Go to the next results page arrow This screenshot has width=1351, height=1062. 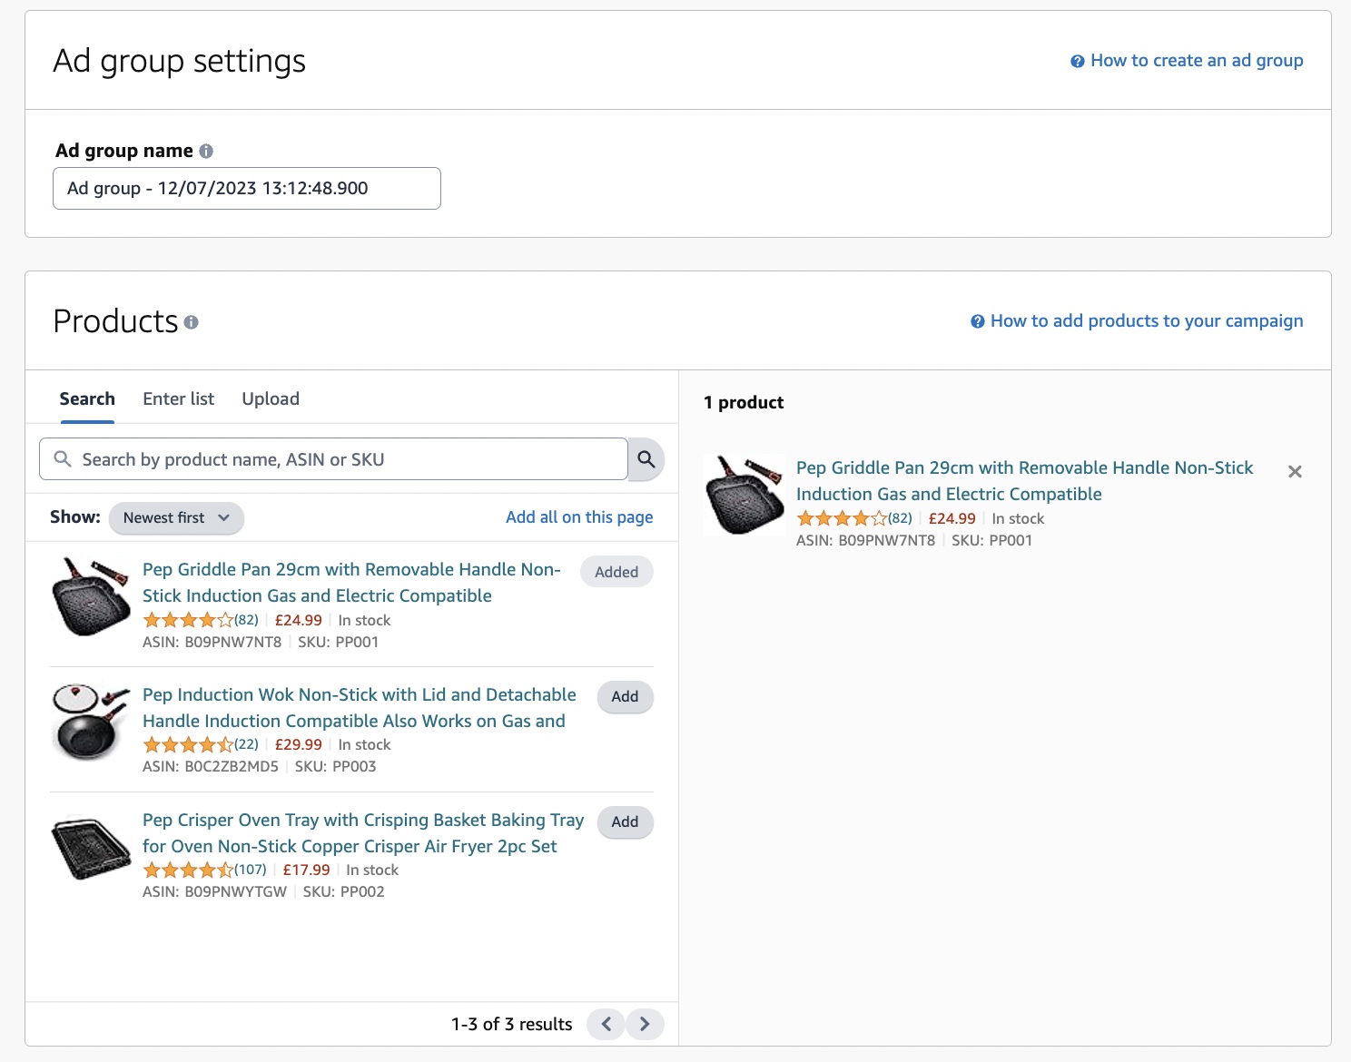tap(645, 1024)
